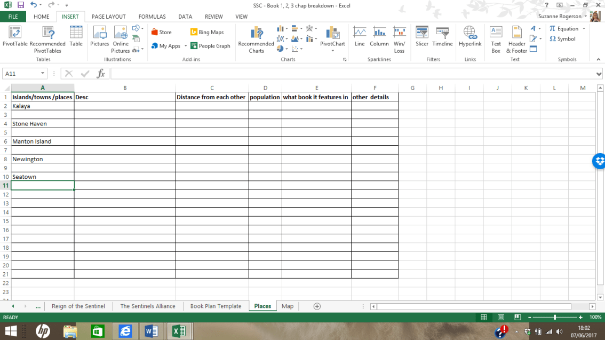
Task: Open the Map sheet tab
Action: point(288,306)
